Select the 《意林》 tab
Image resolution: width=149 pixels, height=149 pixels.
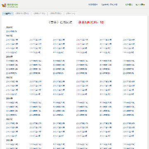point(8,14)
